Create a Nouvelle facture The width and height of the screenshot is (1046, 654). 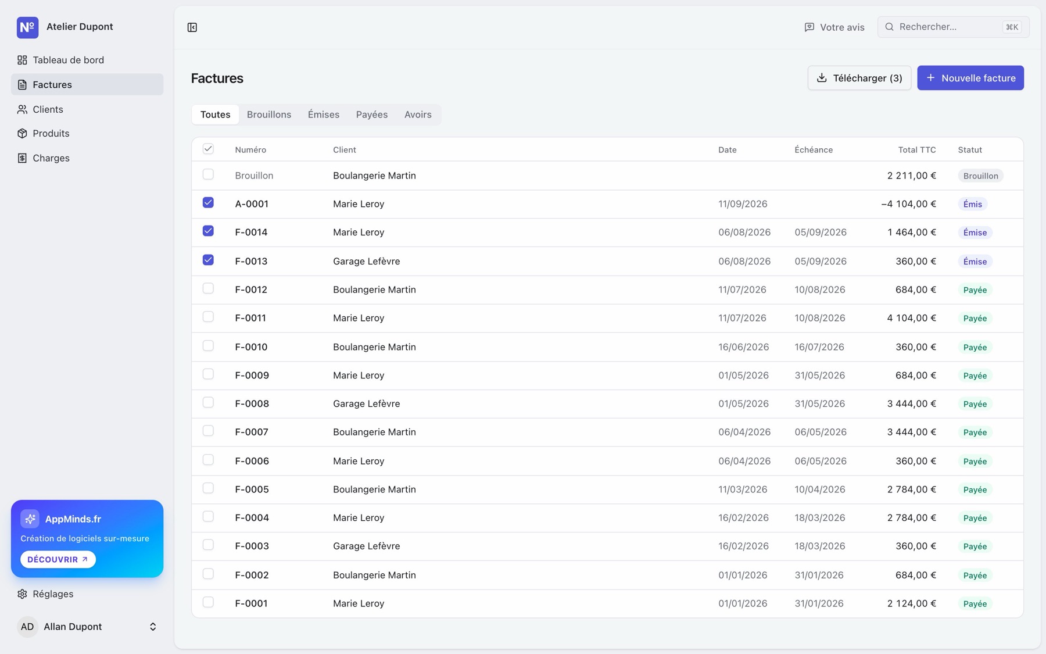(970, 78)
